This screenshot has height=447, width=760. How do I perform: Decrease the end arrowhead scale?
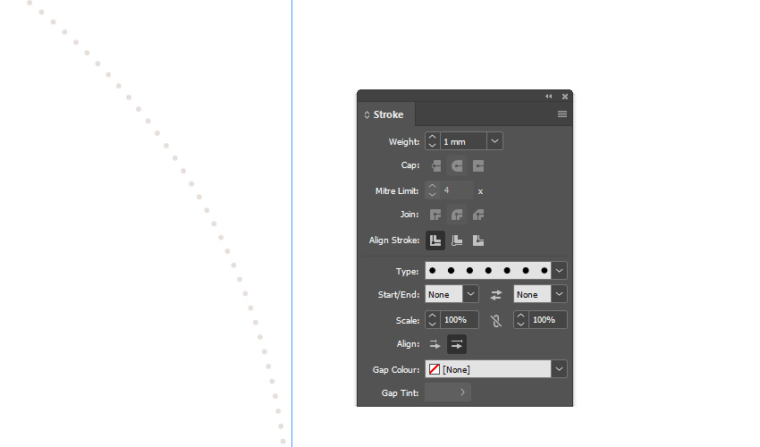[x=521, y=324]
